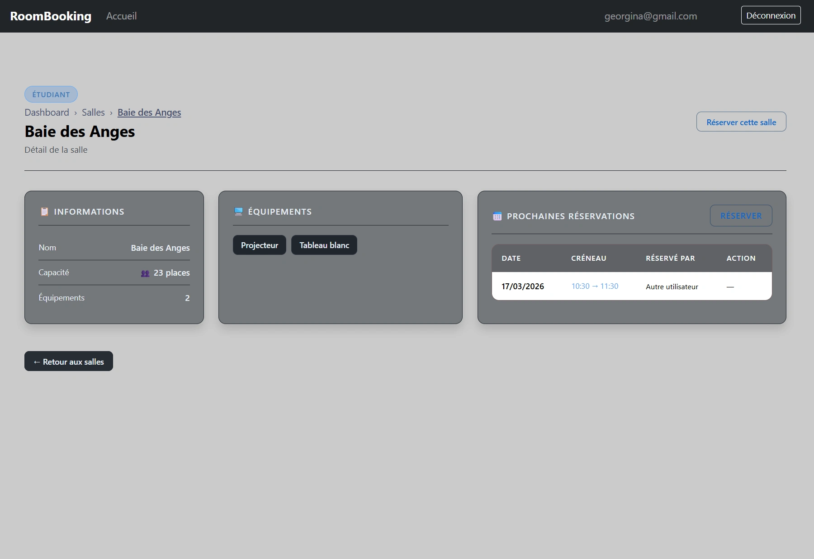Click the computer icon beside Équipements
Viewport: 814px width, 559px height.
(238, 211)
